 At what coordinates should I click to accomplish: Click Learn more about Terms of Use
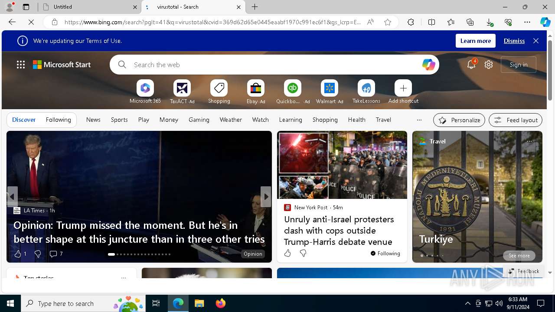[476, 41]
